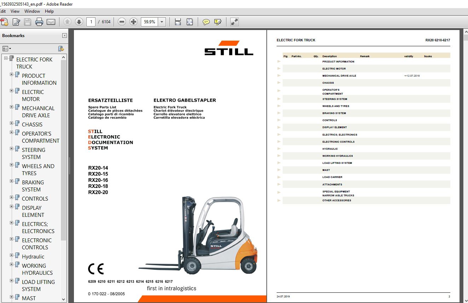Select the fit one full page icon

coord(190,22)
